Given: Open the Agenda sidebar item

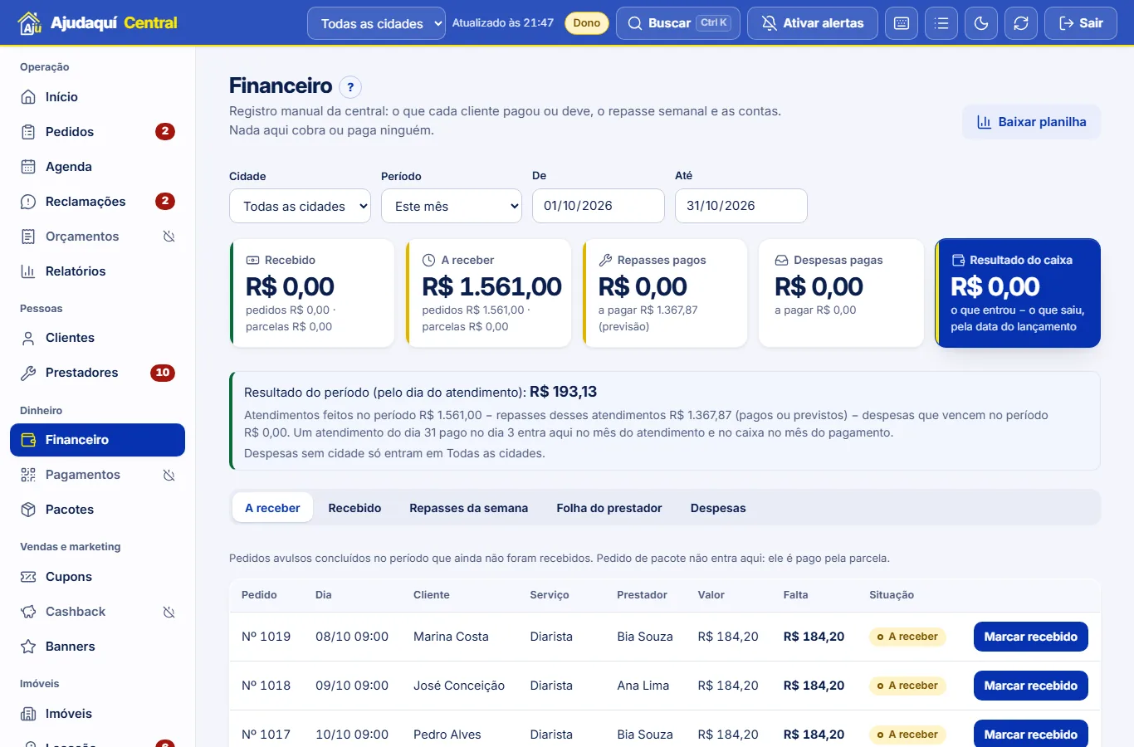Looking at the screenshot, I should (x=97, y=167).
